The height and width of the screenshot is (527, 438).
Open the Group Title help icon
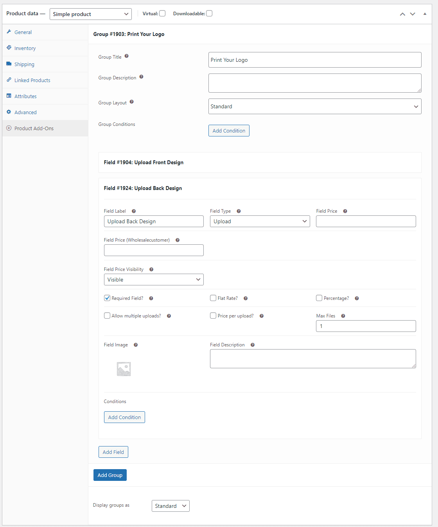tap(126, 56)
